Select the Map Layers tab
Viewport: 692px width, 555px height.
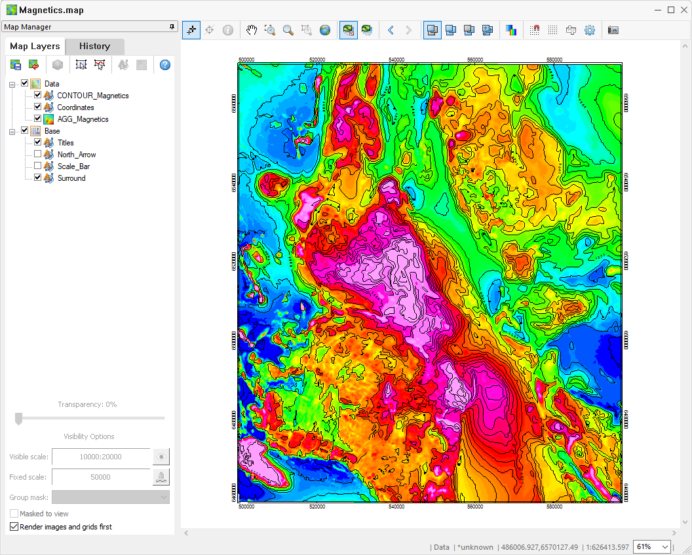[35, 47]
